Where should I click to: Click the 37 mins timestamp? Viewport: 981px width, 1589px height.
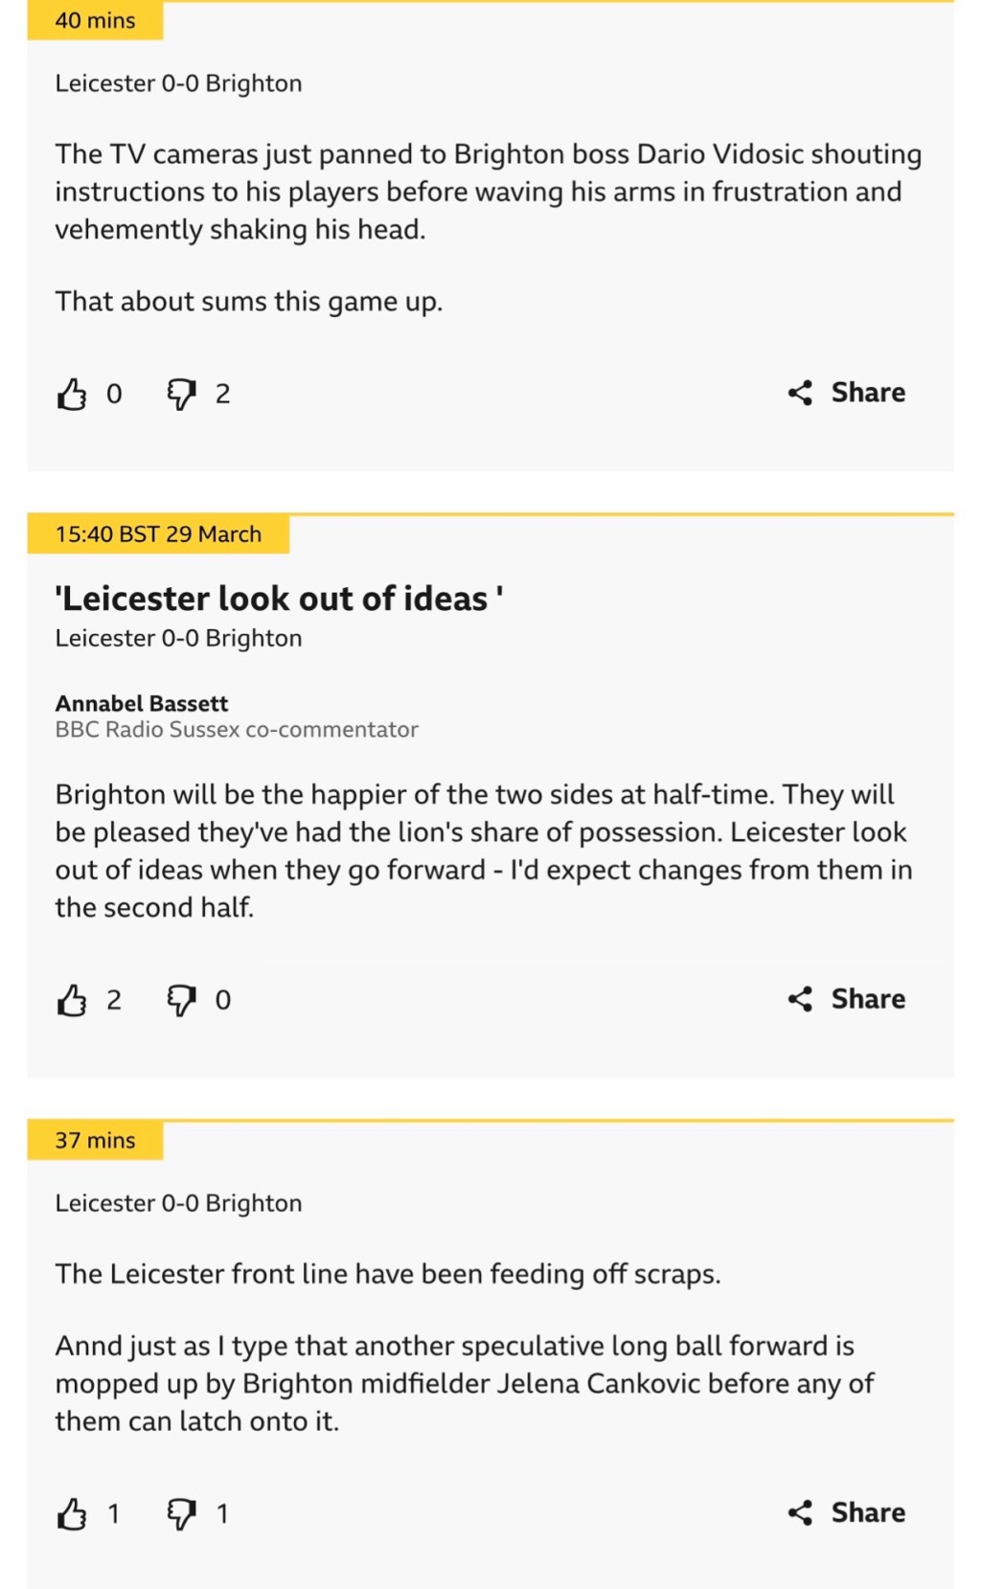click(x=95, y=1140)
